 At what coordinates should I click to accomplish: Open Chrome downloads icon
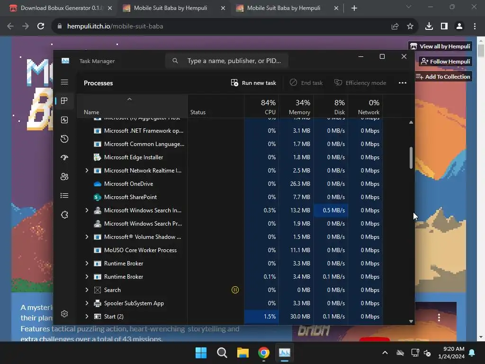coord(429,27)
